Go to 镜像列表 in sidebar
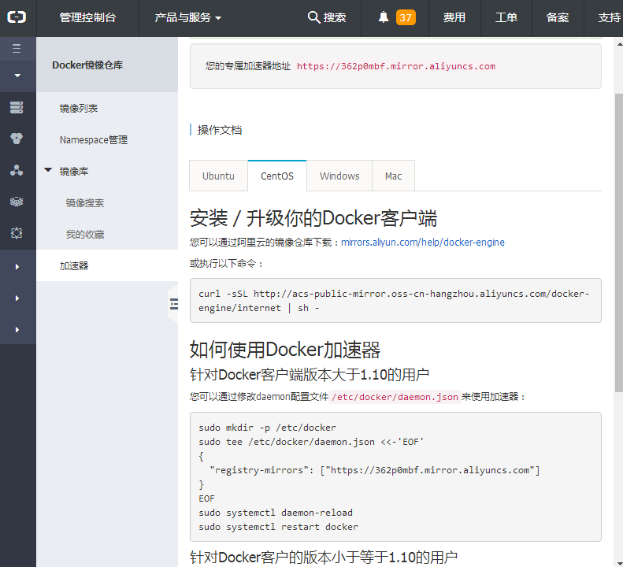Image resolution: width=623 pixels, height=567 pixels. pyautogui.click(x=79, y=108)
